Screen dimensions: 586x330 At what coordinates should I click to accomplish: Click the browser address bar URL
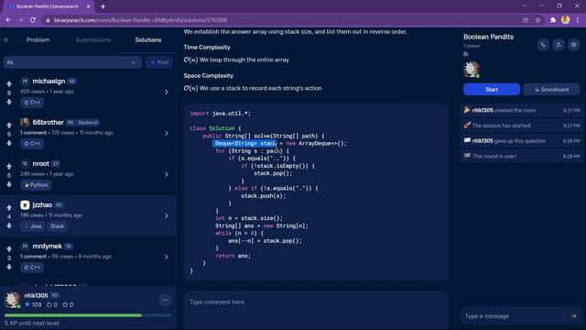tap(140, 20)
